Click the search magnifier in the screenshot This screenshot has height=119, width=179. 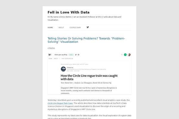[x=122, y=55]
